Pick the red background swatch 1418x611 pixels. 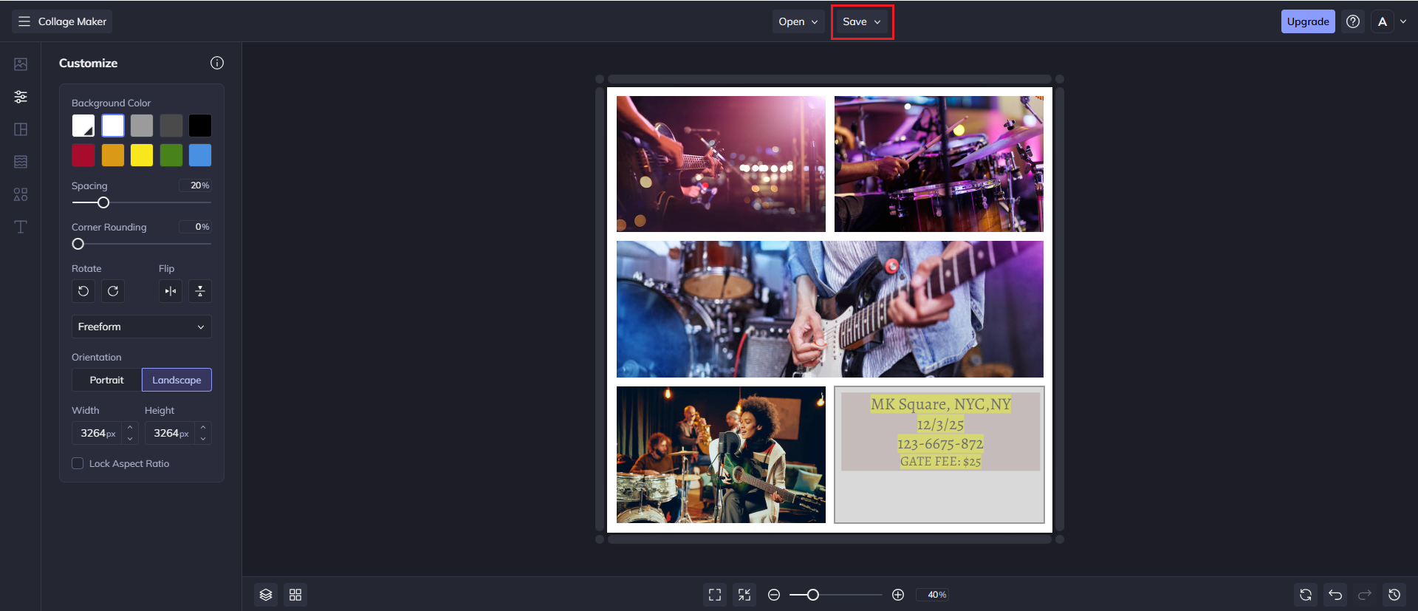click(x=83, y=155)
